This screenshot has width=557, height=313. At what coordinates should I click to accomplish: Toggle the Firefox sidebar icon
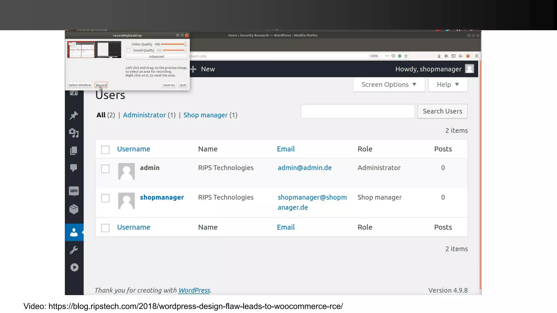(453, 56)
